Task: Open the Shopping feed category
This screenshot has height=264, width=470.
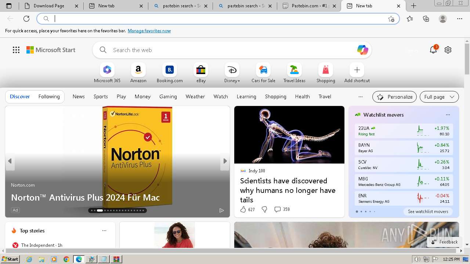Action: tap(275, 96)
